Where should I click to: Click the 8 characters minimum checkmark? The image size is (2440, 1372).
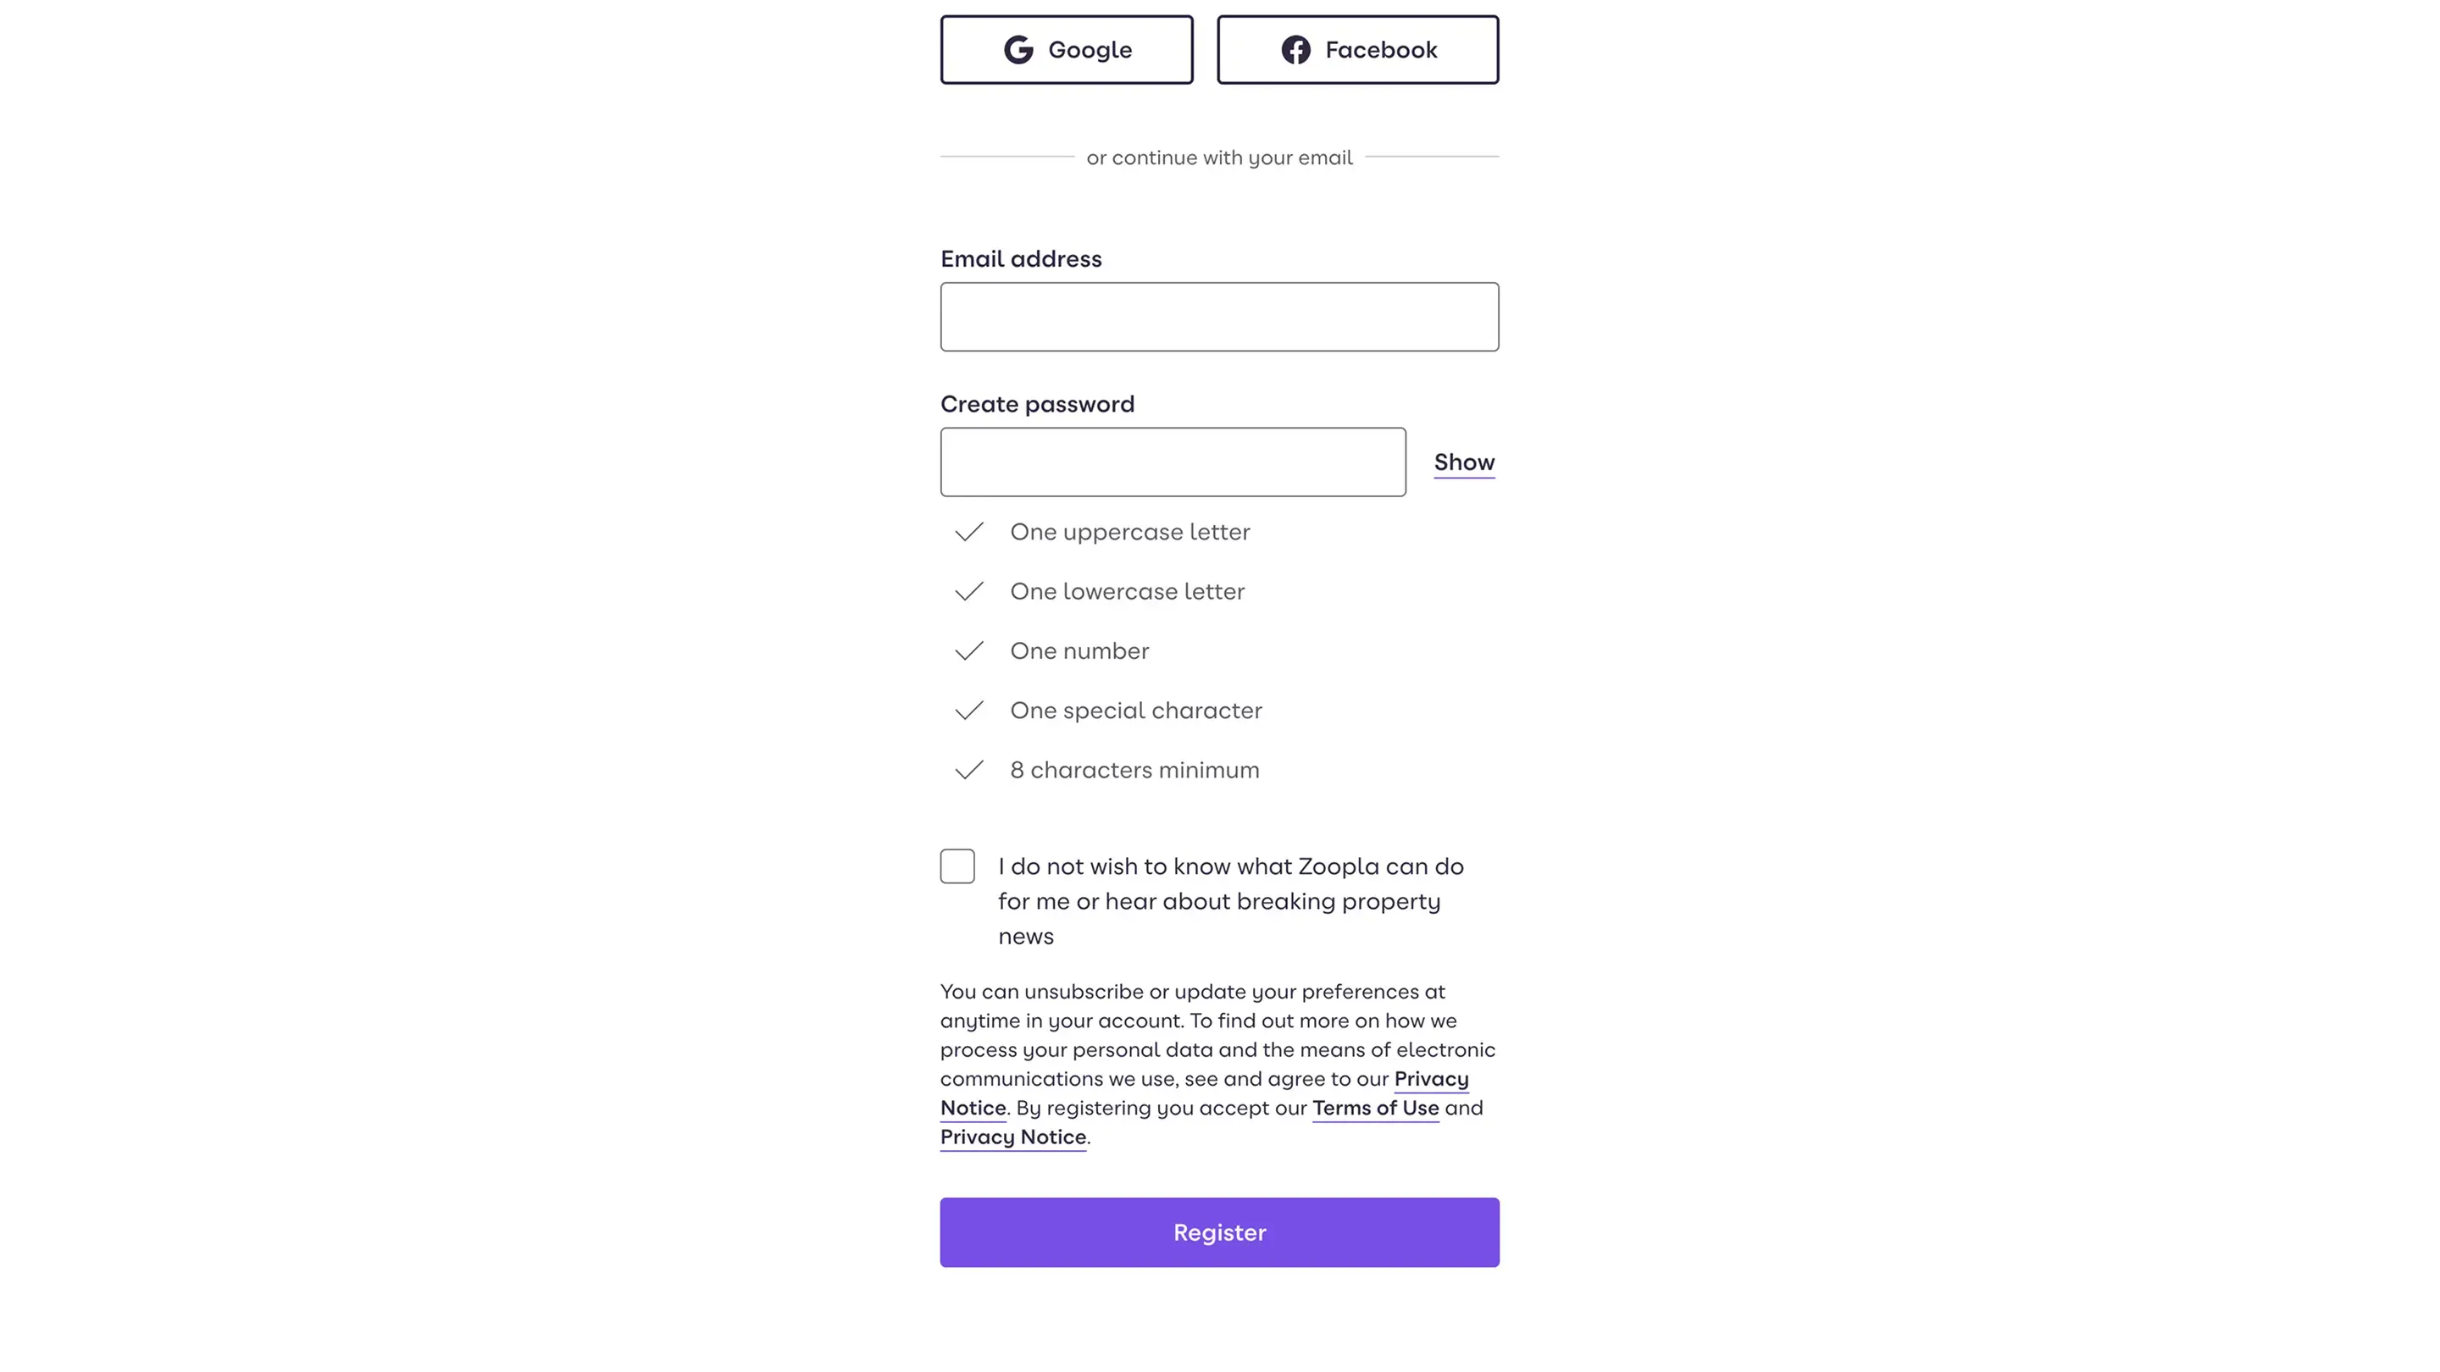pos(969,771)
